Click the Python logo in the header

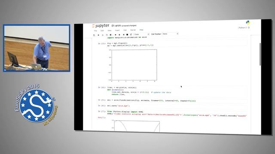(x=248, y=22)
